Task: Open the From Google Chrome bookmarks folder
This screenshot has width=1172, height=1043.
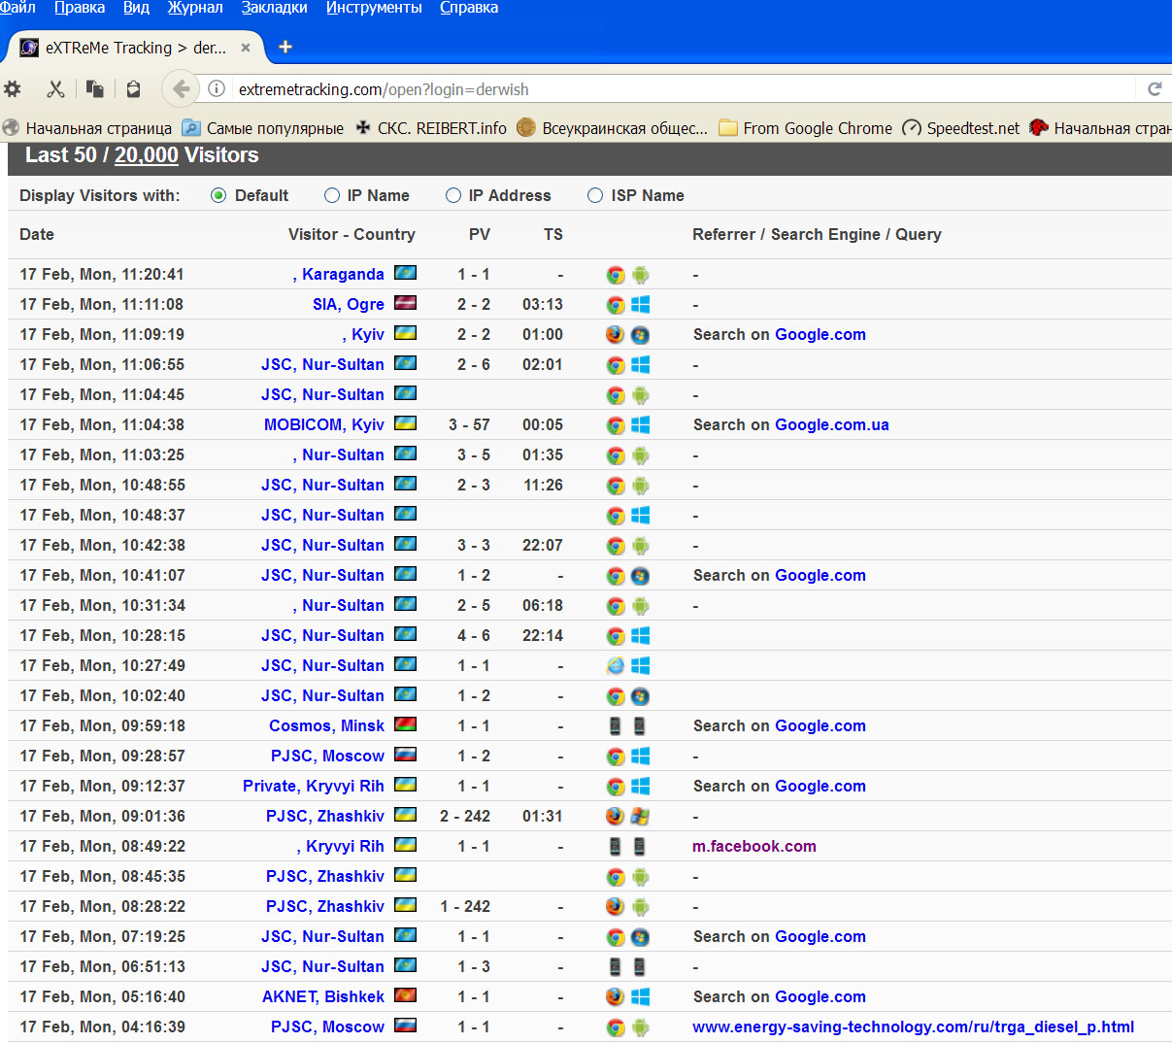Action: click(806, 128)
